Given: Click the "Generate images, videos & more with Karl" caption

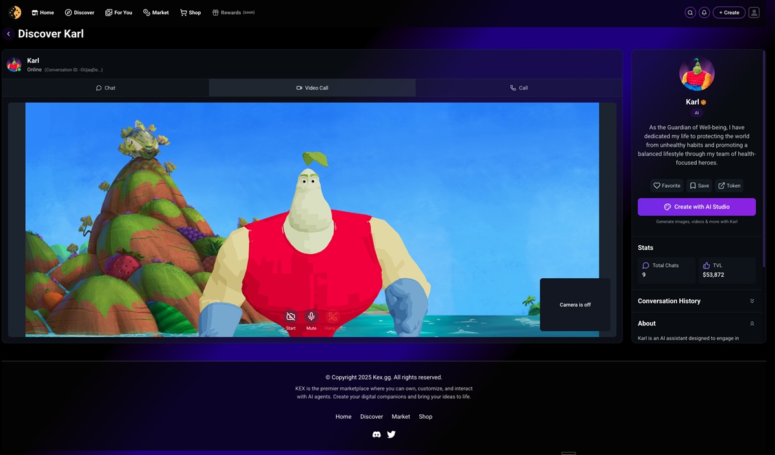Looking at the screenshot, I should (697, 221).
